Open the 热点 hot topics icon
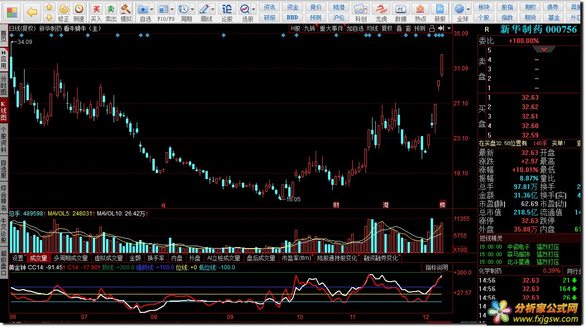The image size is (586, 327). [420, 12]
